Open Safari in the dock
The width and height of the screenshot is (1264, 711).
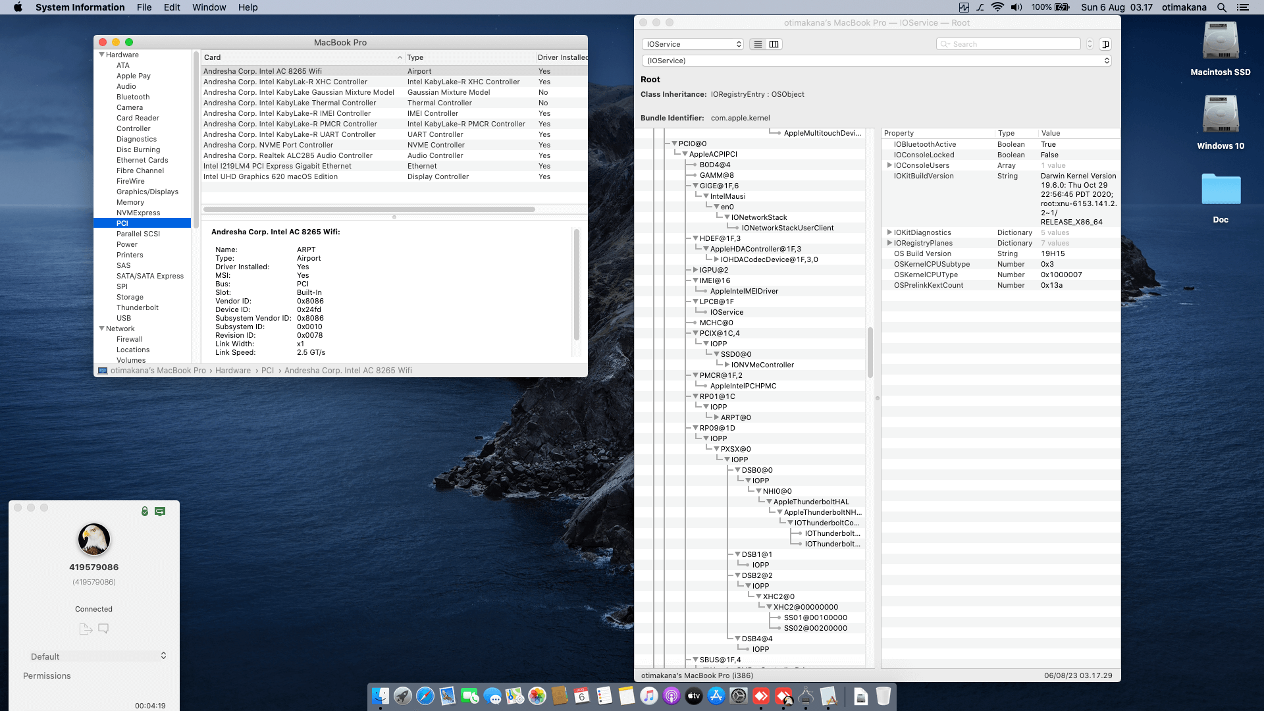click(425, 696)
